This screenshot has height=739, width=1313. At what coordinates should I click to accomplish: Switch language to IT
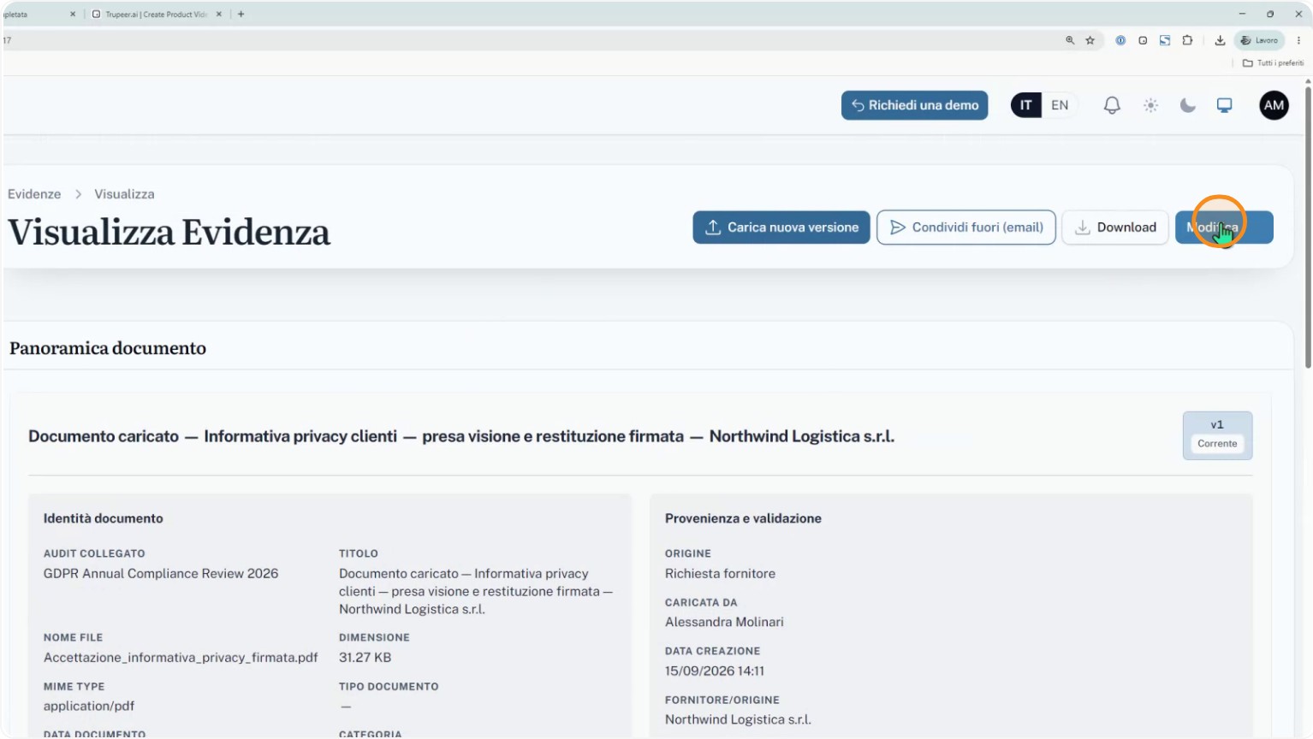(x=1025, y=105)
